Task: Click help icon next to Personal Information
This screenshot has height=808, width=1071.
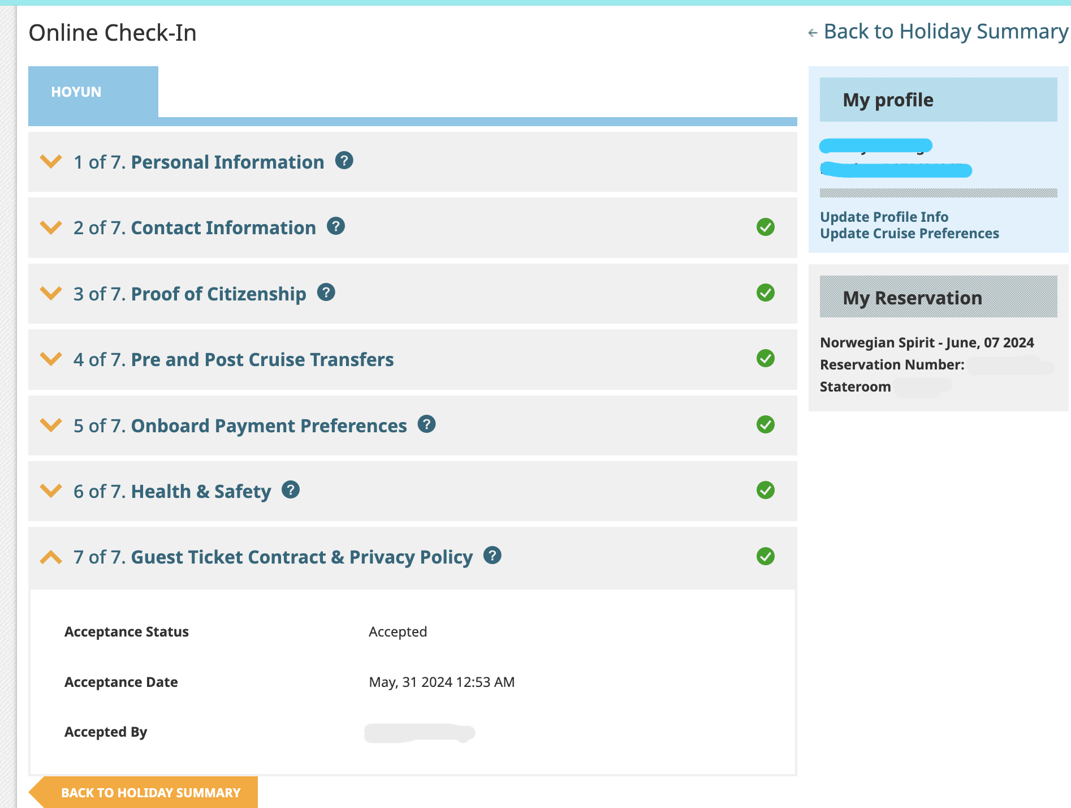Action: 344,161
